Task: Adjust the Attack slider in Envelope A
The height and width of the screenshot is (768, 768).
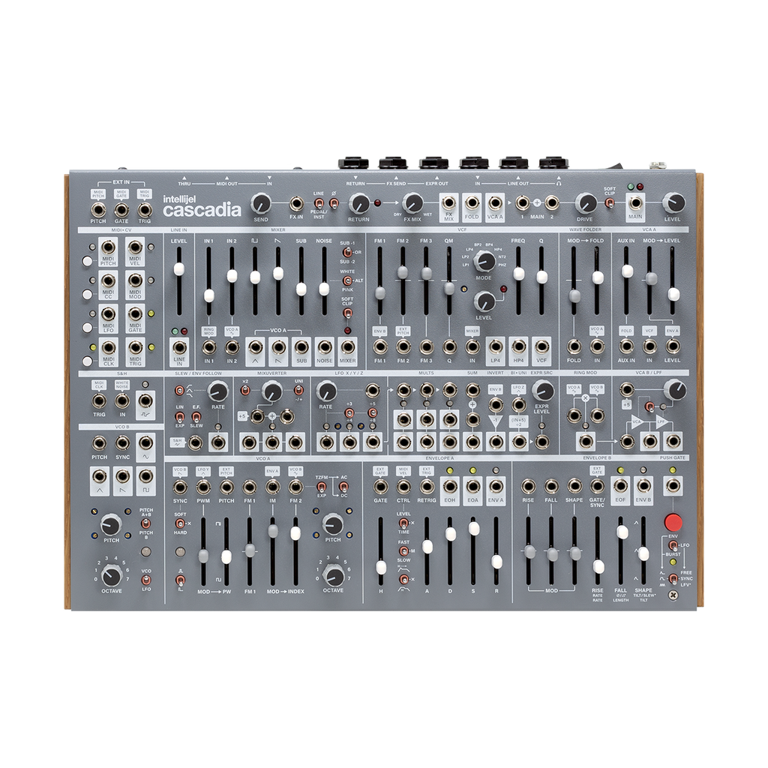Action: click(427, 547)
